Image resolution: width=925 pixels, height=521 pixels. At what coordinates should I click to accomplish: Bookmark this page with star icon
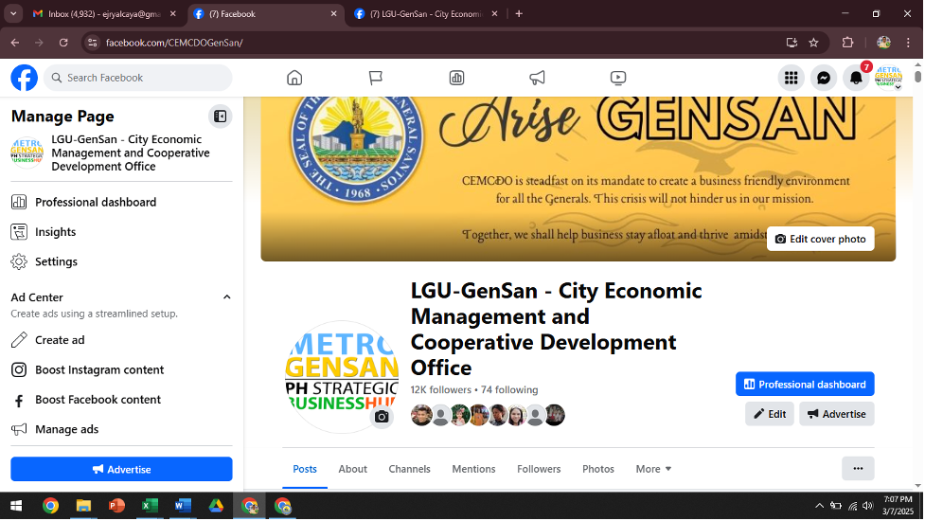(813, 43)
